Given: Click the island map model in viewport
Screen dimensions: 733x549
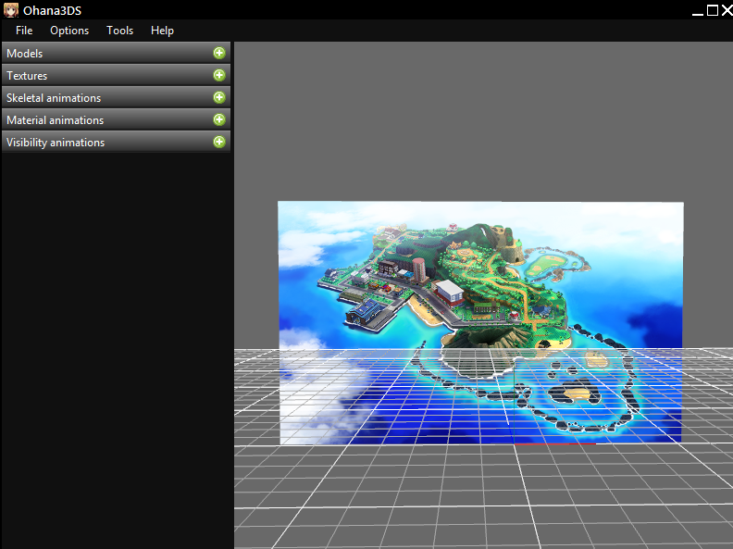Looking at the screenshot, I should [479, 278].
